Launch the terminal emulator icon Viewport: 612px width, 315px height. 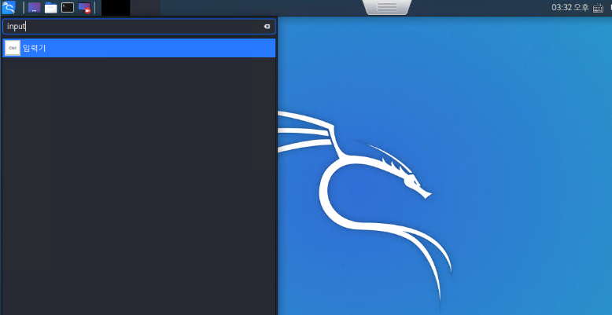click(68, 7)
